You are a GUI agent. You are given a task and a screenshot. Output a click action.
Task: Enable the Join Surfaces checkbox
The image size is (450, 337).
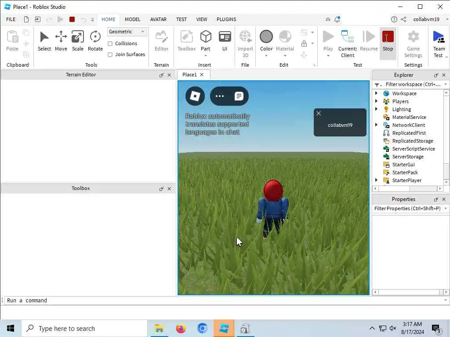pyautogui.click(x=110, y=54)
